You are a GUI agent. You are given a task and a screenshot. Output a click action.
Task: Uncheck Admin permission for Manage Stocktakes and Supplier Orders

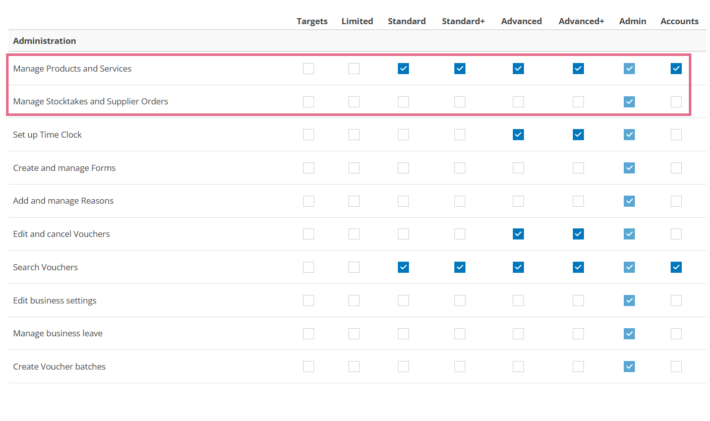(x=629, y=101)
